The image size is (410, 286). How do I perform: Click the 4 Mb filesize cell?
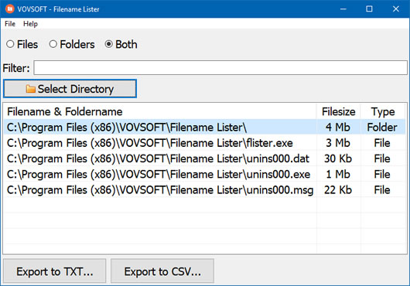[338, 128]
